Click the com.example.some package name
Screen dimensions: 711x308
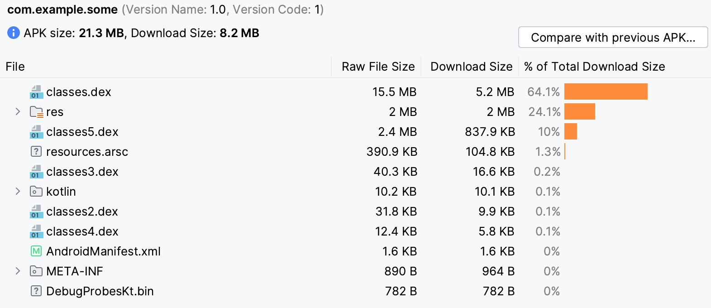coord(62,10)
